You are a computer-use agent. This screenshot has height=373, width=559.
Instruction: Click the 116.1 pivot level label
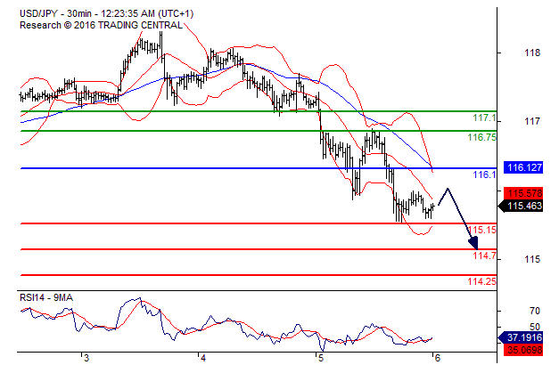tap(484, 175)
